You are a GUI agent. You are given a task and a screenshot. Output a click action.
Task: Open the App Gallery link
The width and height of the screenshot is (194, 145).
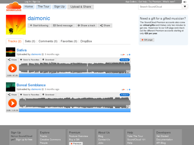tap(131, 2)
